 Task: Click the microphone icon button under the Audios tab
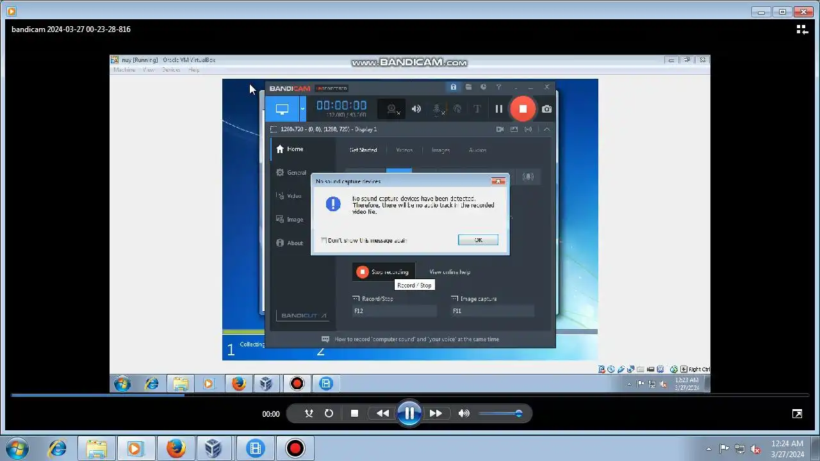point(528,177)
